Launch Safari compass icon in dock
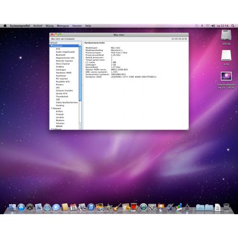Viewport: 238px width, 238px height. (x=47, y=207)
